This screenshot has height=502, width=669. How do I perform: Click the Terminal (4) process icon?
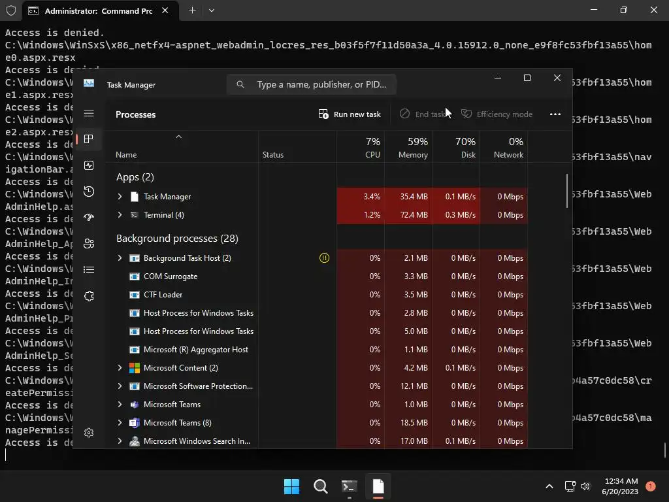click(x=135, y=214)
